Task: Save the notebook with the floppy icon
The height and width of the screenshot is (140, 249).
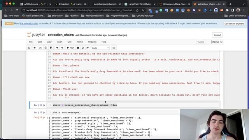Action: [29, 48]
